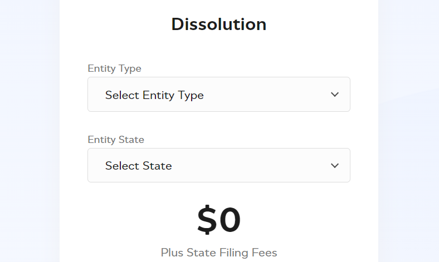Expand the entity type combo box
Image resolution: width=439 pixels, height=262 pixels.
(218, 95)
